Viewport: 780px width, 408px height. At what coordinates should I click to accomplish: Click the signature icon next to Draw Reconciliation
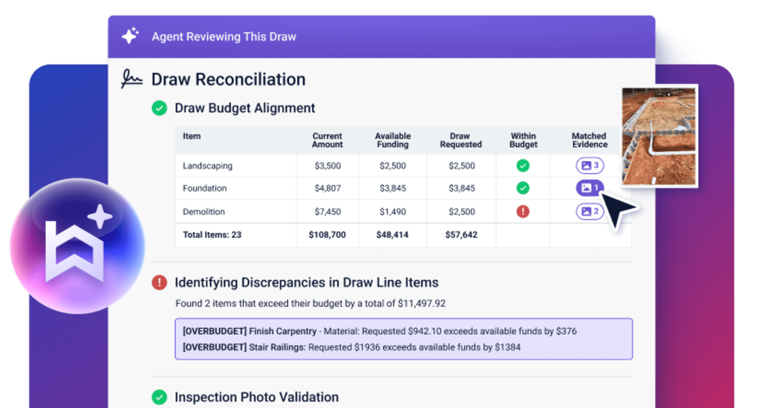131,79
